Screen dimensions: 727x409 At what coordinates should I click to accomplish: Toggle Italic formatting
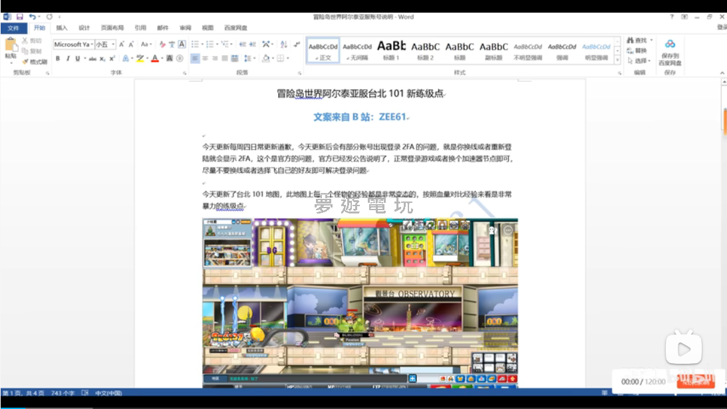[x=67, y=59]
